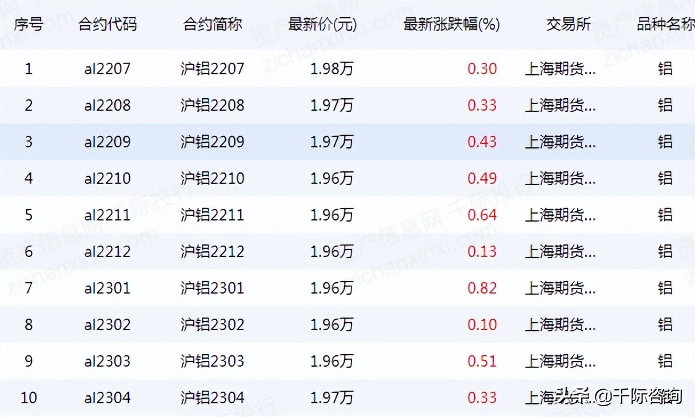695x417 pixels.
Task: Expand the truncated 上海期货 exchange name in row 5
Action: (561, 215)
